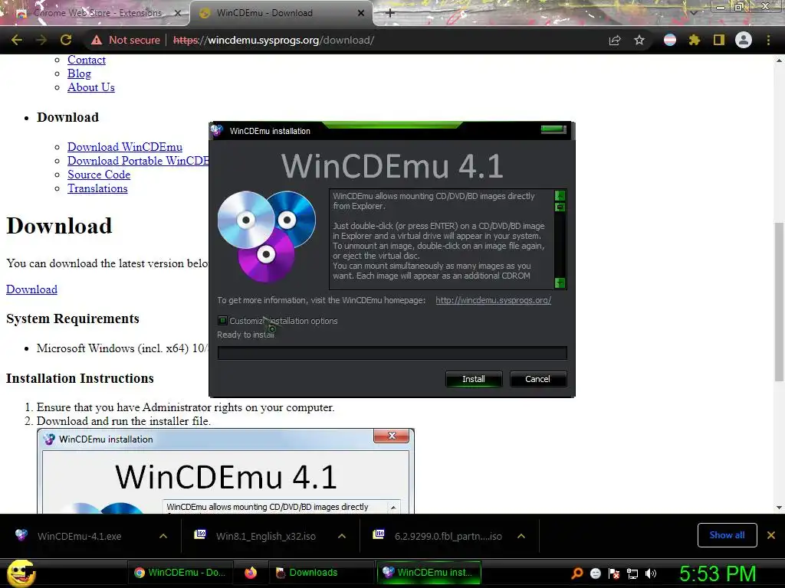The image size is (785, 588).
Task: Close the downloads shelf with X
Action: (771, 535)
